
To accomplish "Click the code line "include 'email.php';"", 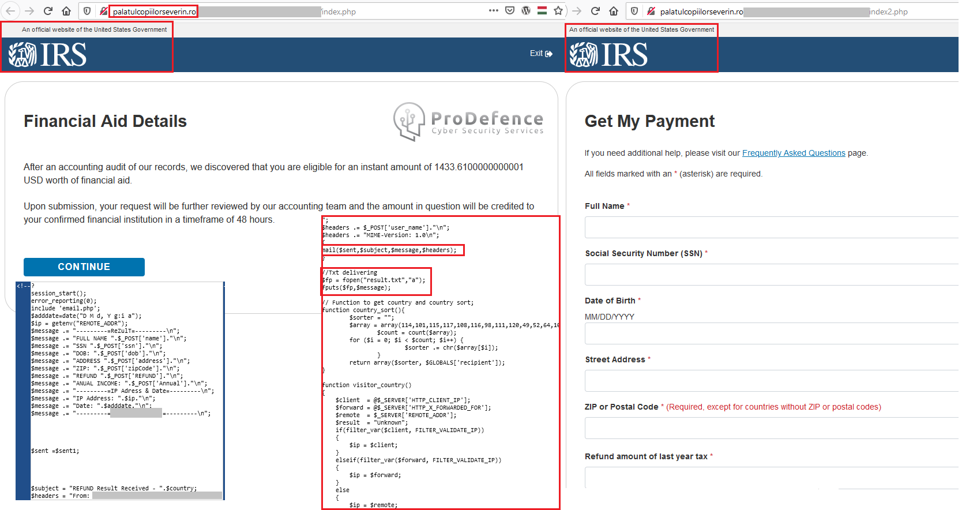I will pyautogui.click(x=66, y=308).
